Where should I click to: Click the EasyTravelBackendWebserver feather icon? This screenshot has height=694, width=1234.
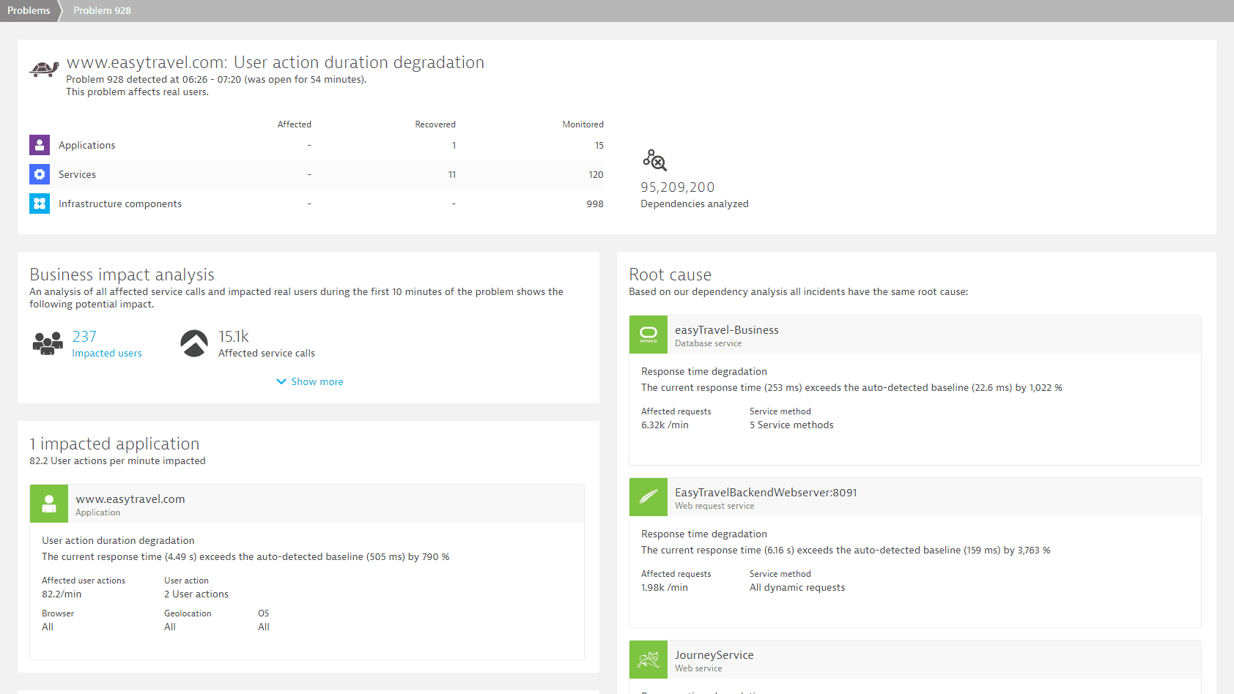649,497
